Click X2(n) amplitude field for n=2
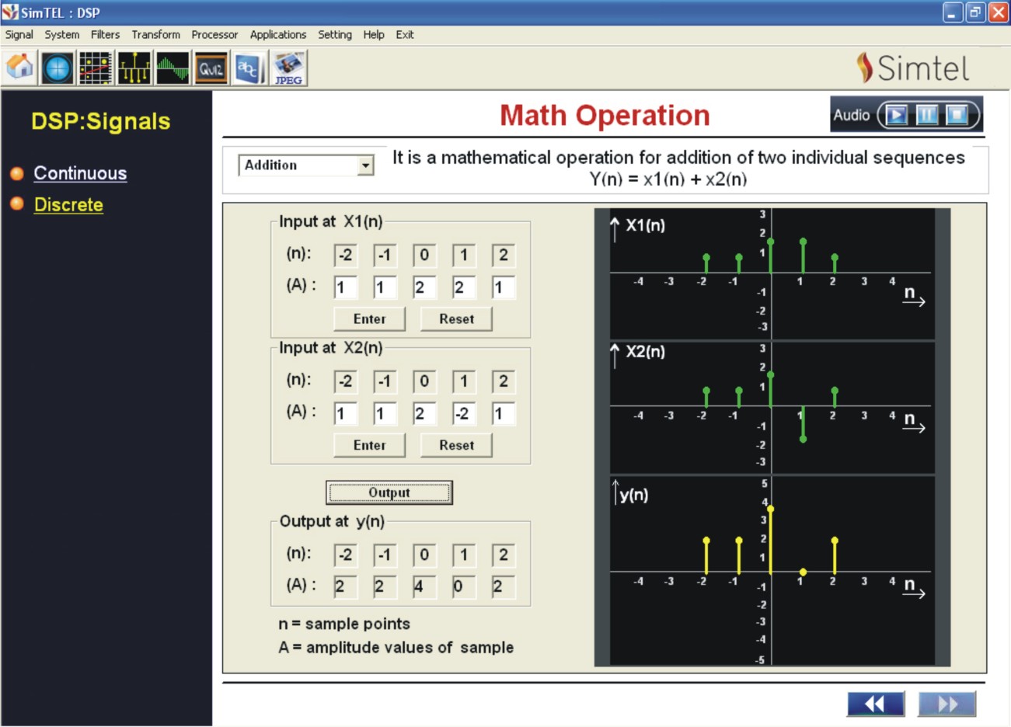This screenshot has width=1011, height=727. click(x=504, y=413)
